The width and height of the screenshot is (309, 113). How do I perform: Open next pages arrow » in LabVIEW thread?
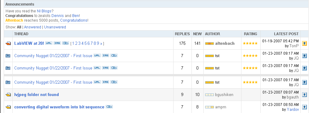(x=101, y=44)
